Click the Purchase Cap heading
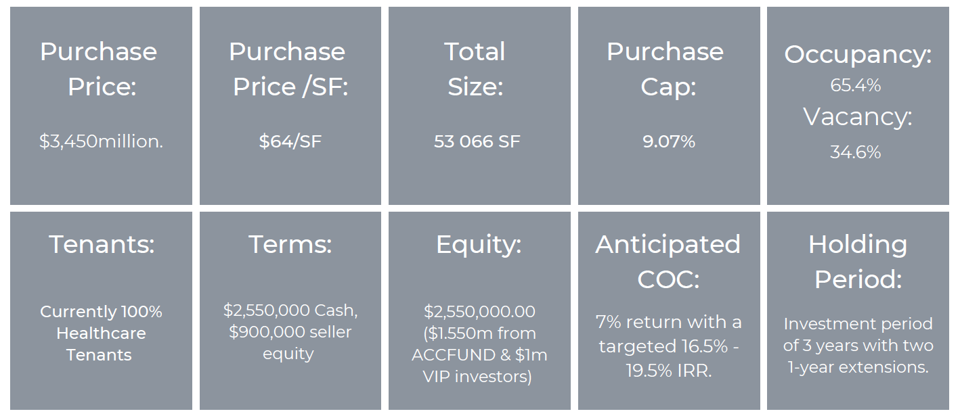Viewport: 960px width, 420px height. point(665,69)
